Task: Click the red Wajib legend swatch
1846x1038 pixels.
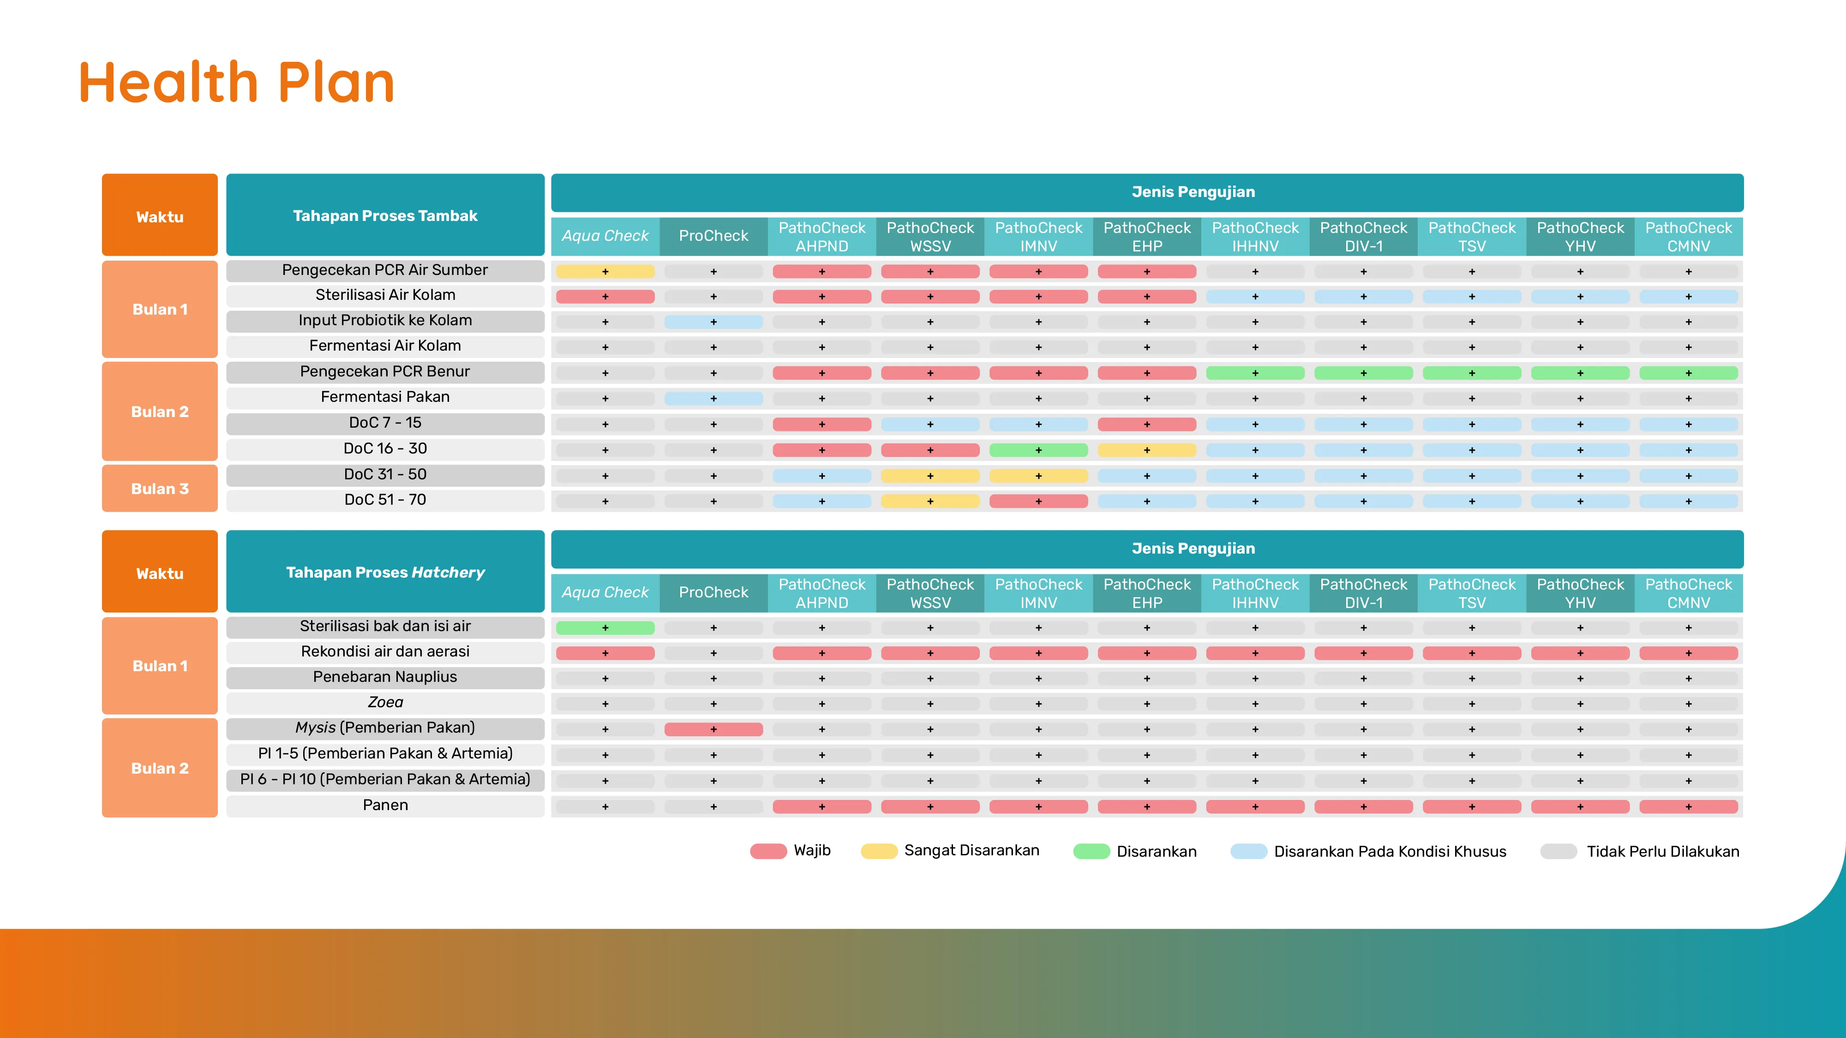Action: [x=768, y=851]
